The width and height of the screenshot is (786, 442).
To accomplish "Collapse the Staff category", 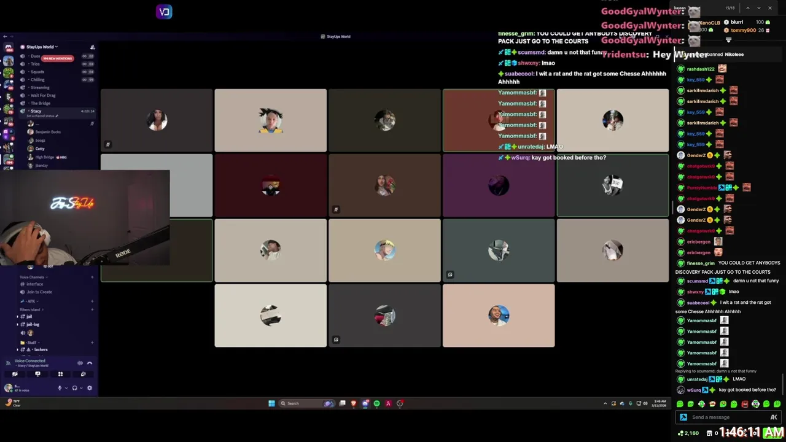I will [x=31, y=343].
